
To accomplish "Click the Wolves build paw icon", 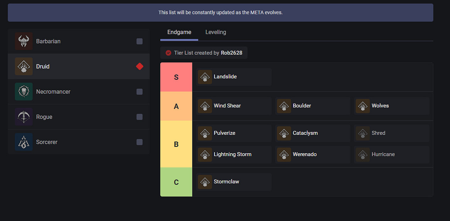I will [x=363, y=106].
